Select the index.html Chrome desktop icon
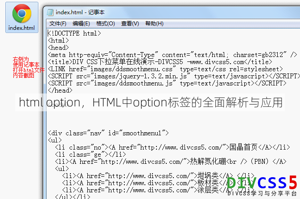Viewport: 300px width, 199px height. click(22, 17)
